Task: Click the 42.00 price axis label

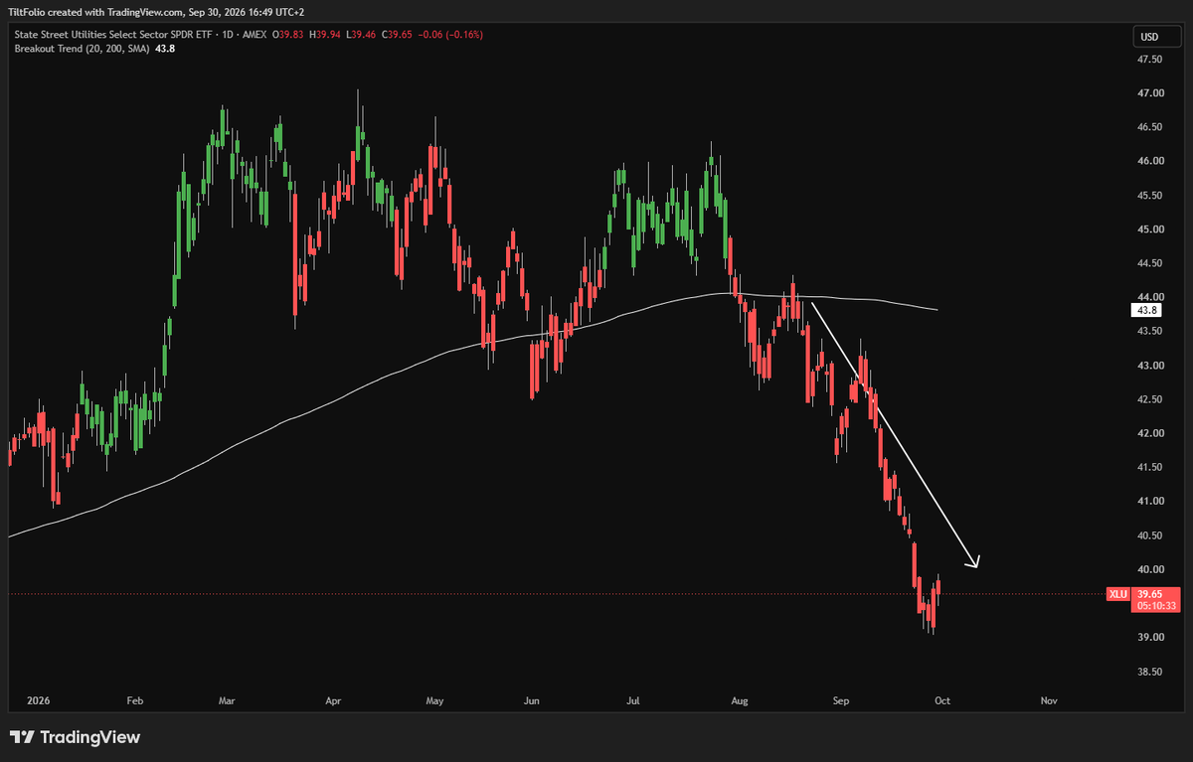Action: (x=1150, y=433)
